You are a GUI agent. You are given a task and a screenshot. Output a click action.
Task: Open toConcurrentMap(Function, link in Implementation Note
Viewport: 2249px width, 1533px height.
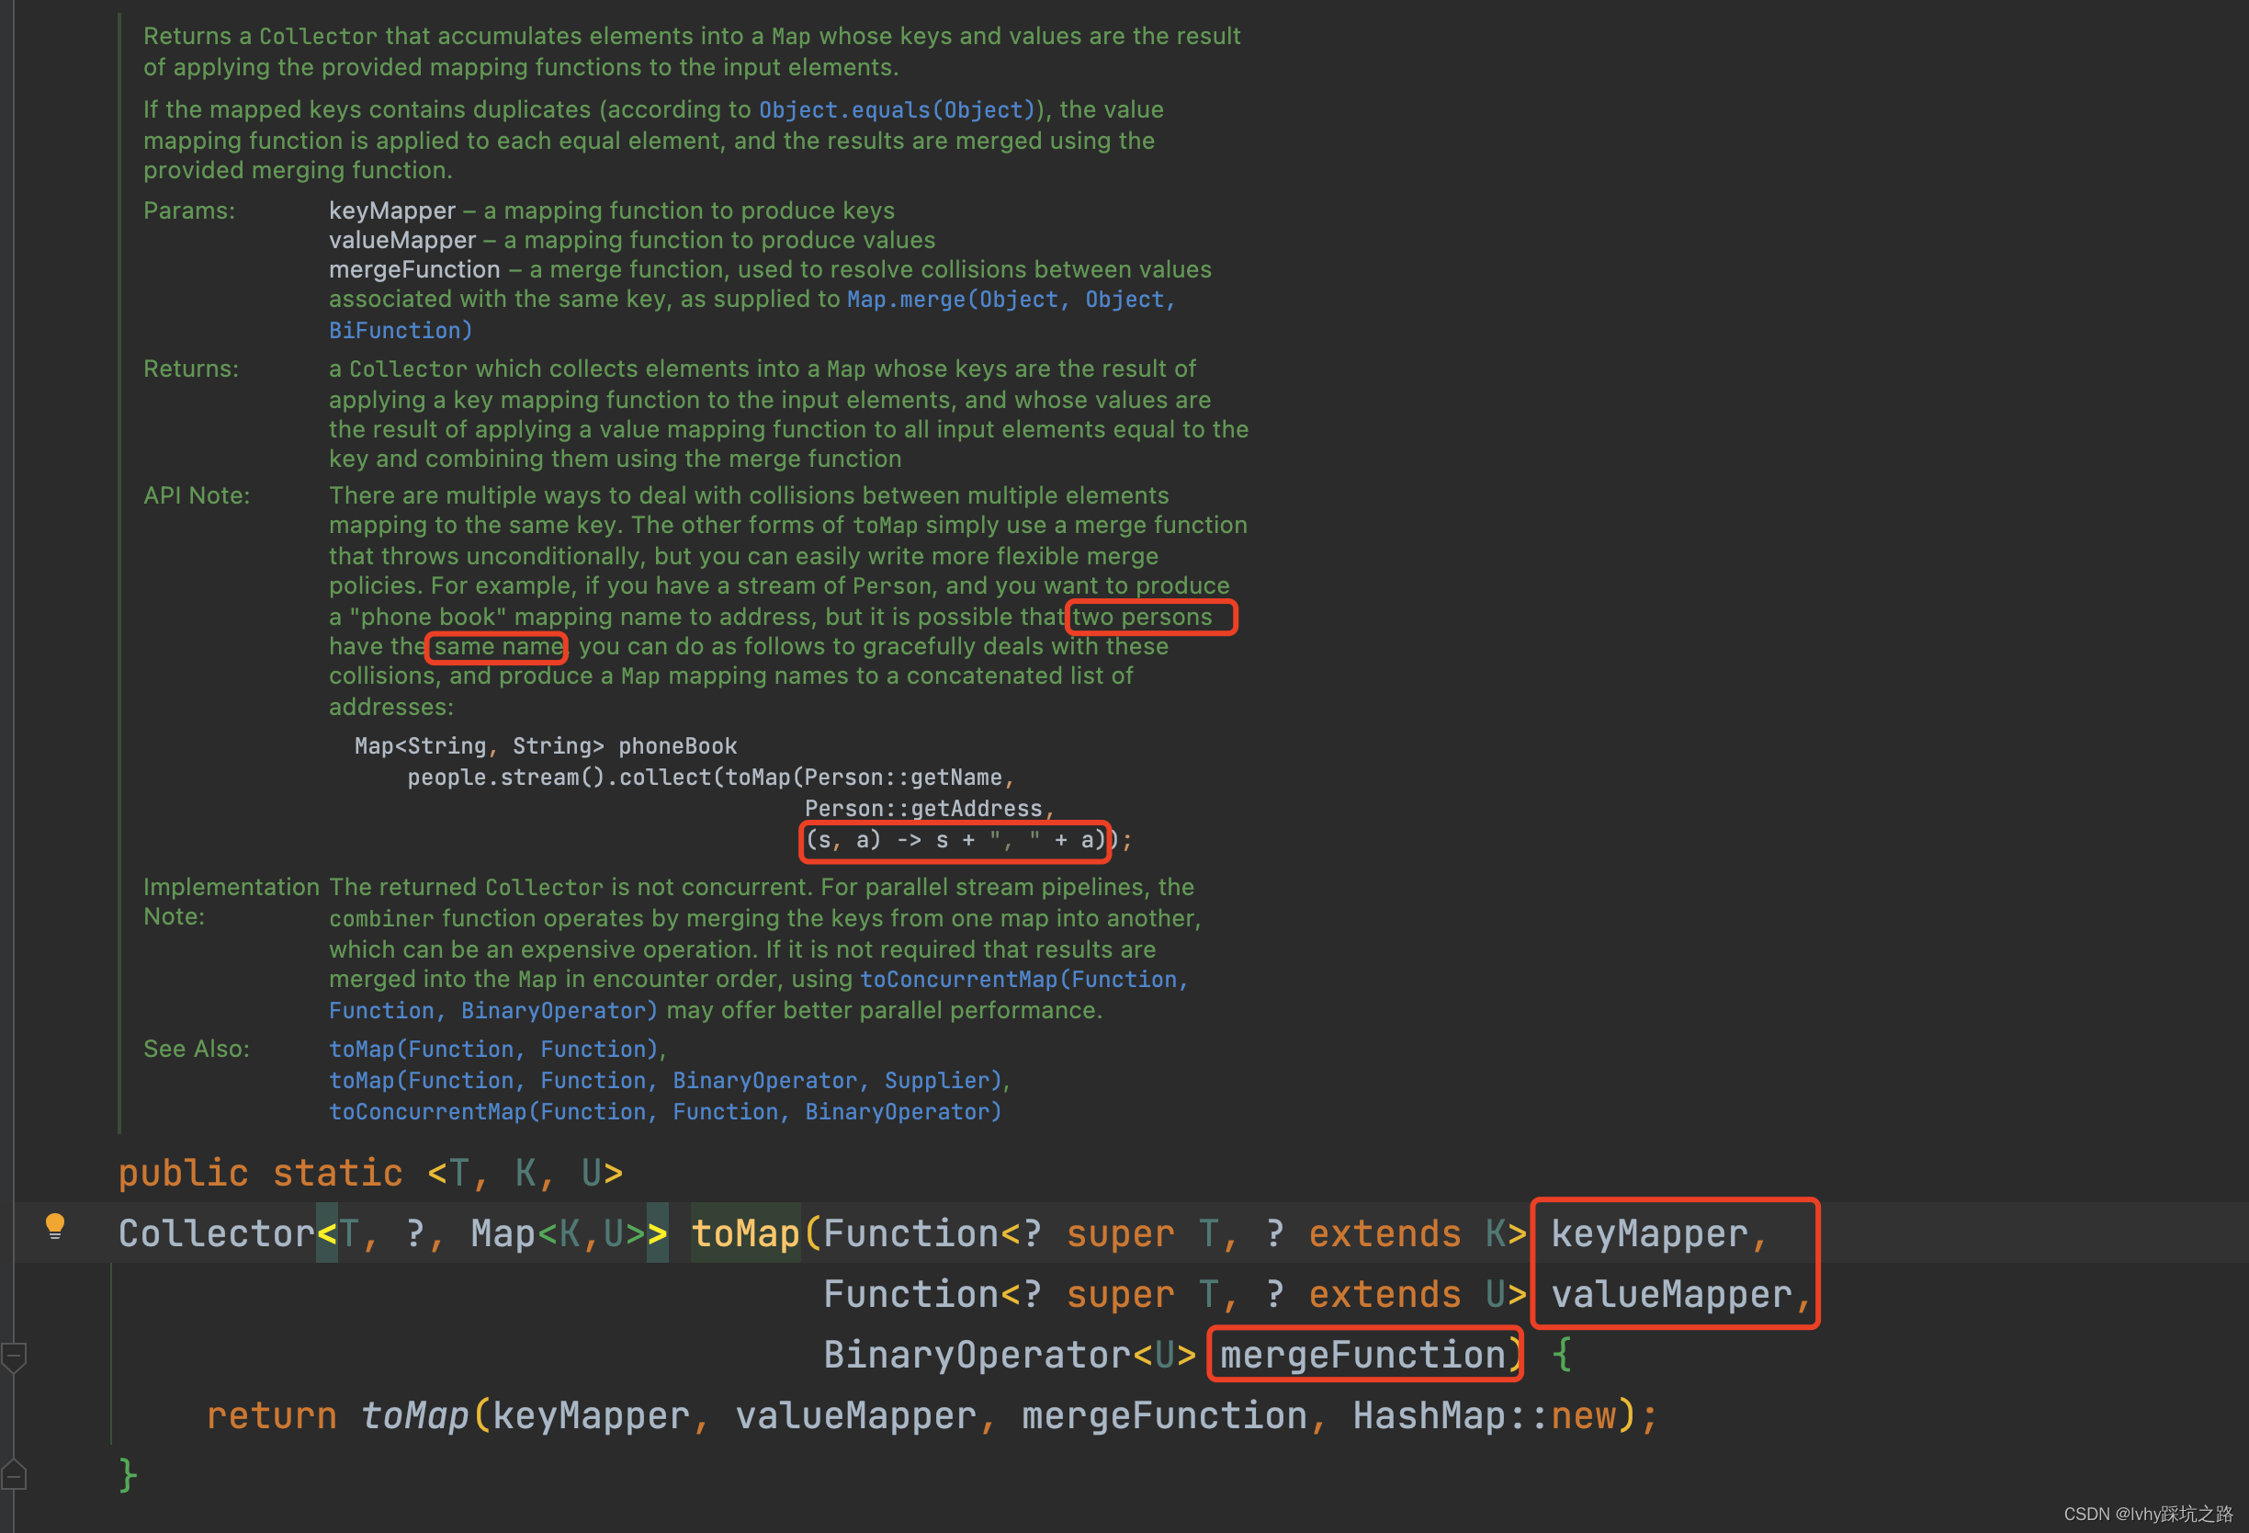(1023, 980)
